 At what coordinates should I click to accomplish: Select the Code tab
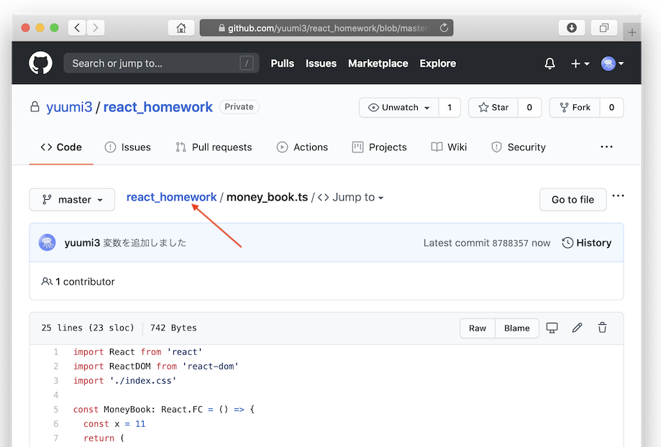(x=61, y=147)
